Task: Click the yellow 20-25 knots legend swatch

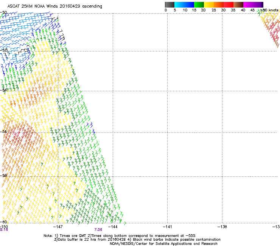Action: point(209,5)
